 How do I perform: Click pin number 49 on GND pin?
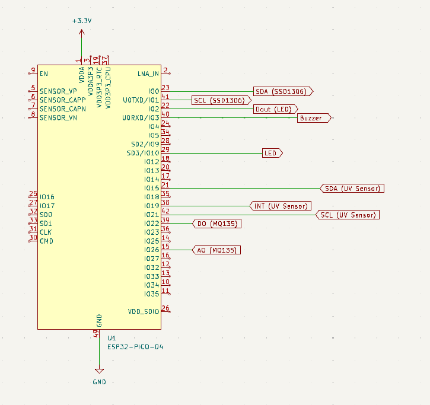pos(95,333)
